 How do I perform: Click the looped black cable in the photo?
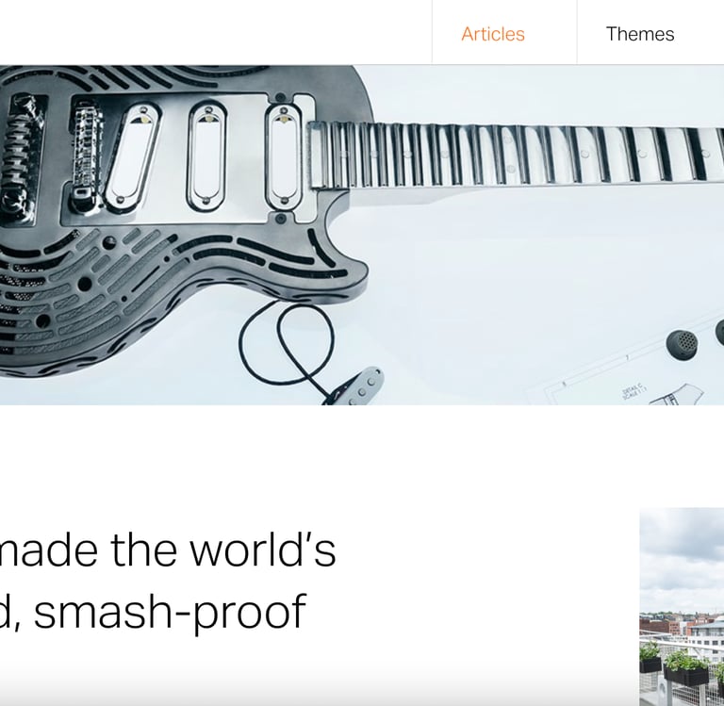coord(287,344)
